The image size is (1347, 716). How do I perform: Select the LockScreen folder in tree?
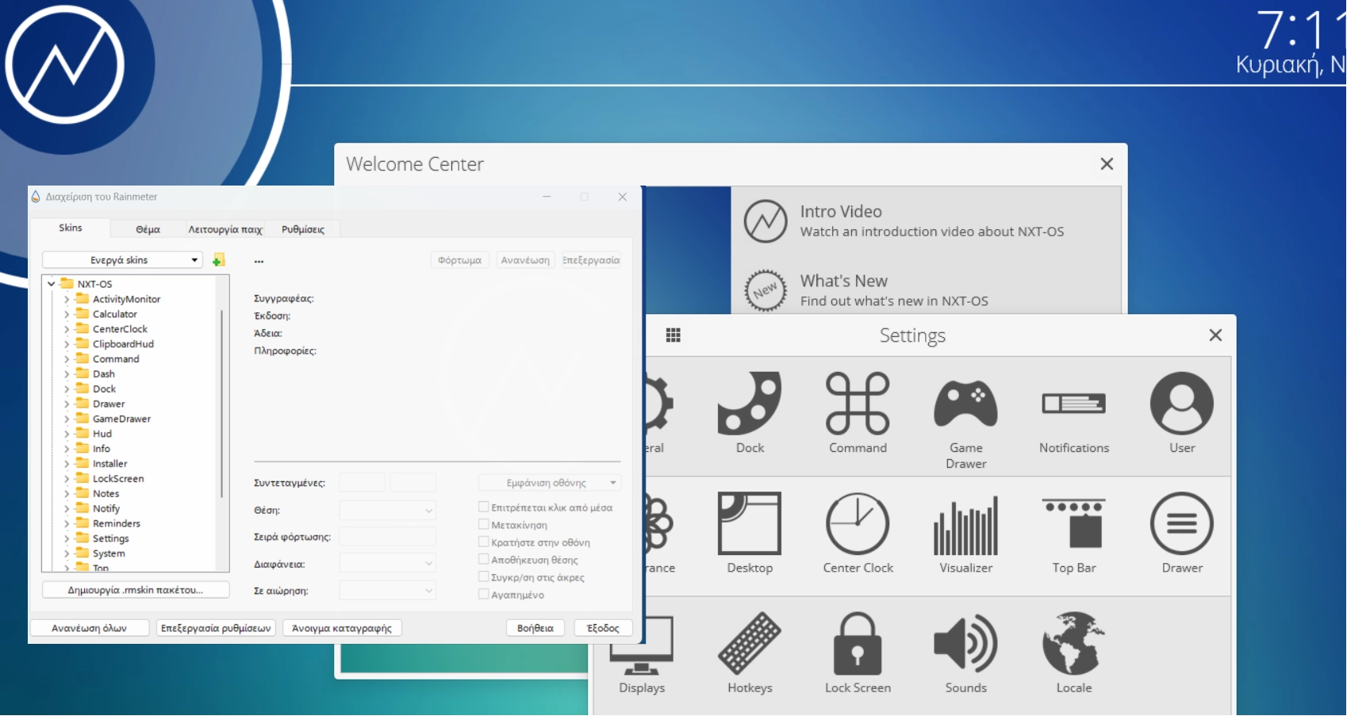[118, 479]
